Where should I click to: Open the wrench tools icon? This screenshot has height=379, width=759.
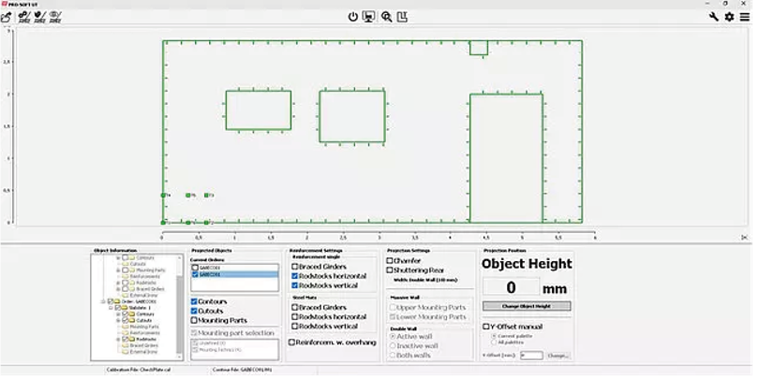click(x=714, y=17)
